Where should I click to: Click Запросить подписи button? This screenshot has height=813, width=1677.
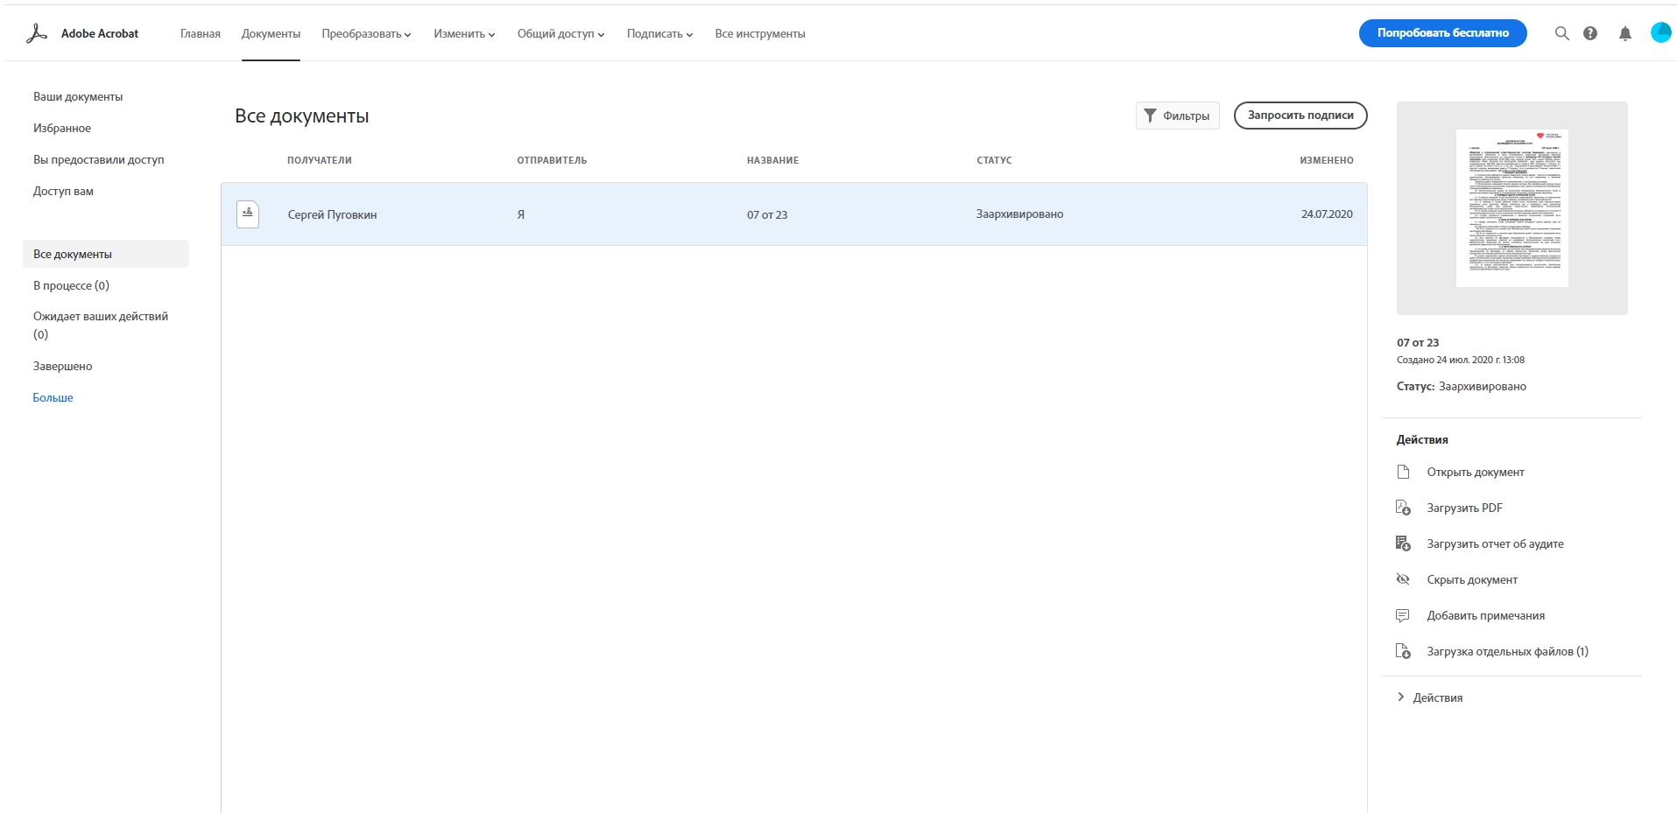coord(1300,116)
